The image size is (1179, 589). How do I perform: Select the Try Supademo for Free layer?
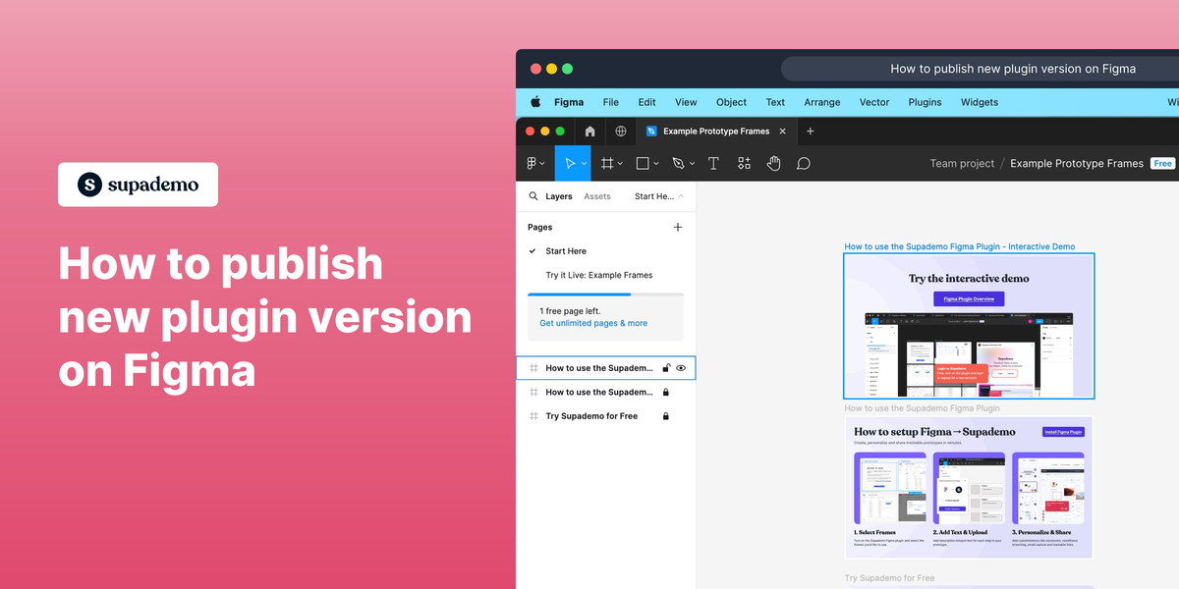pyautogui.click(x=605, y=416)
